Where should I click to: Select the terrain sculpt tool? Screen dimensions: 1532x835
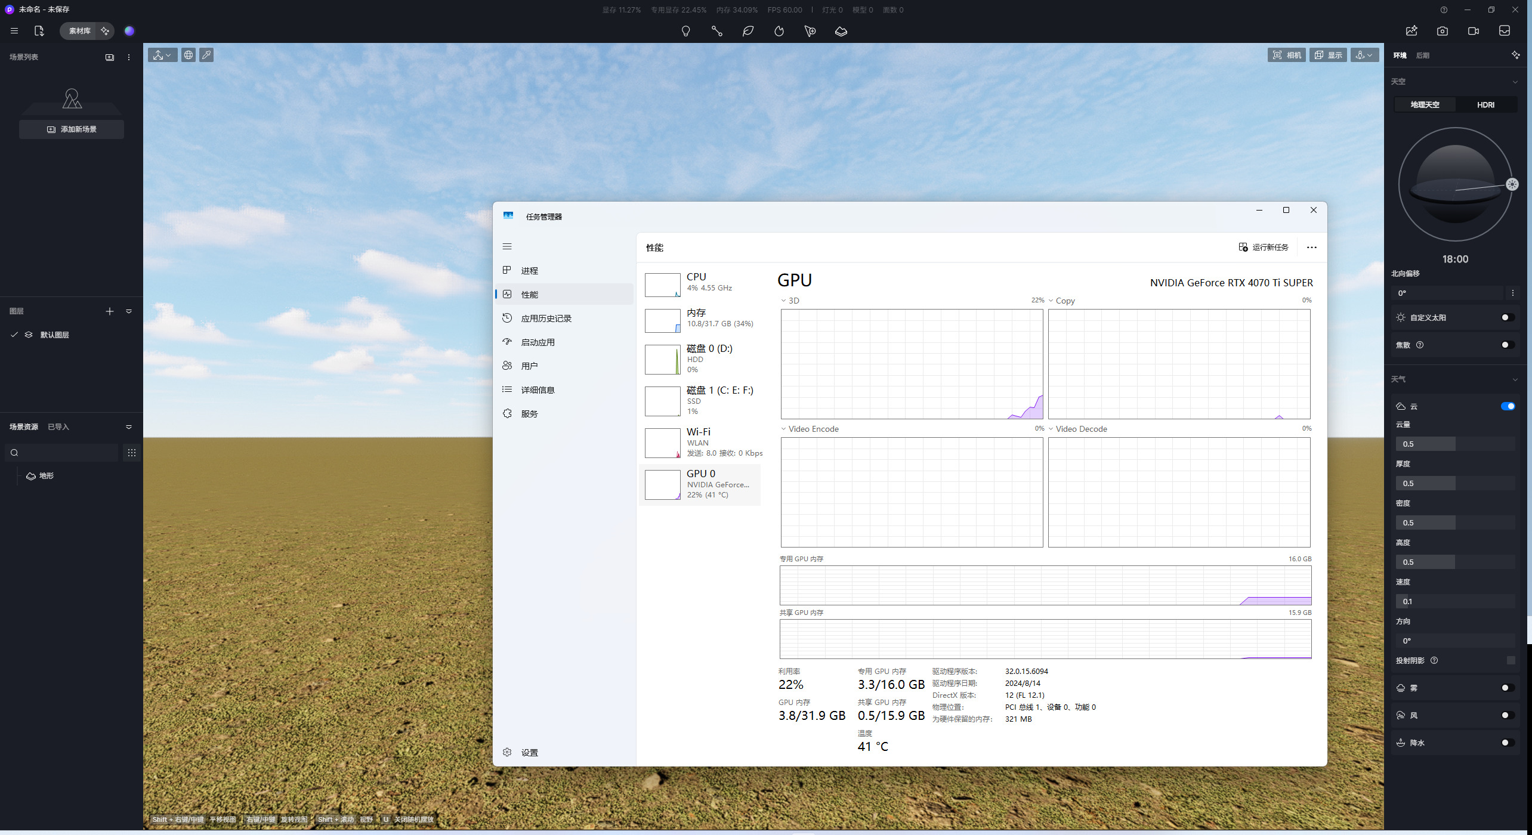pos(841,31)
